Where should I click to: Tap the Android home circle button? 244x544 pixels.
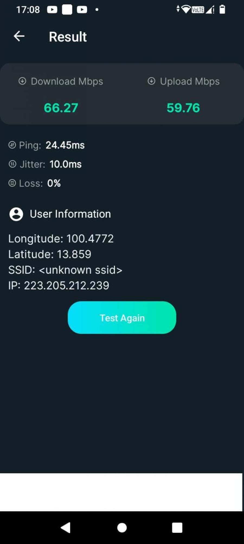[x=122, y=528]
